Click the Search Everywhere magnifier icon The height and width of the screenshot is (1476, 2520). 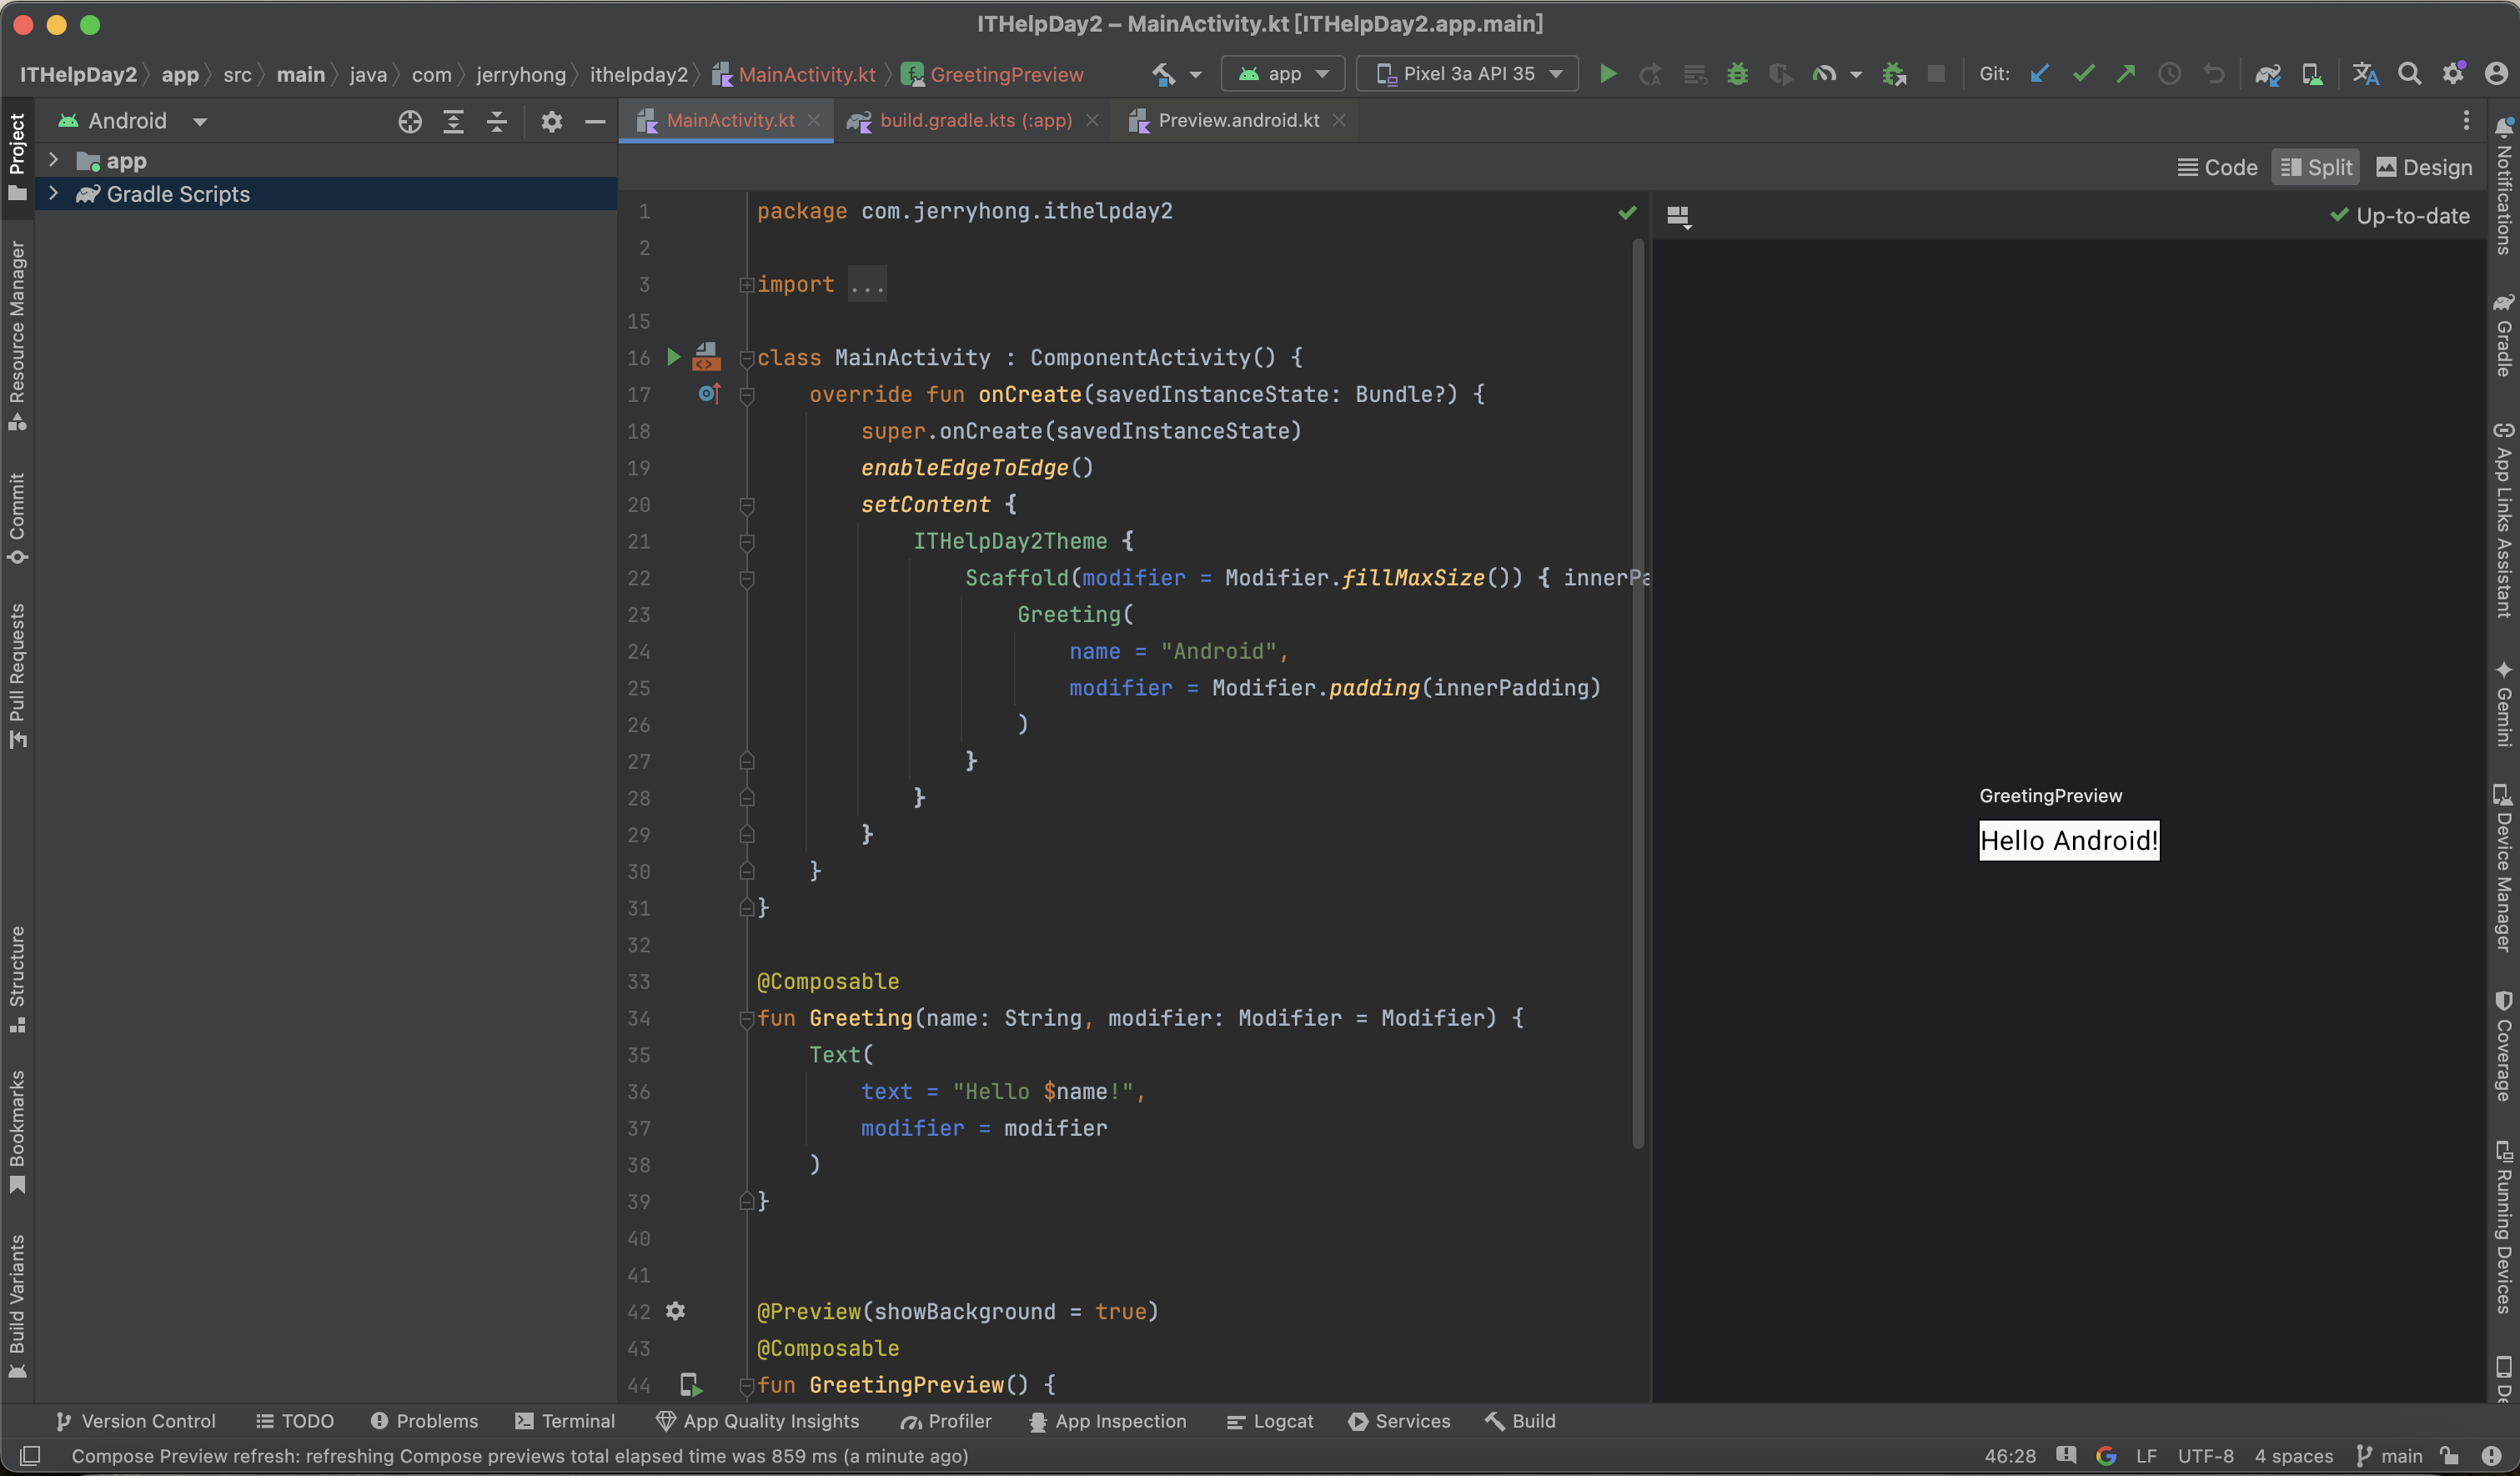2410,74
